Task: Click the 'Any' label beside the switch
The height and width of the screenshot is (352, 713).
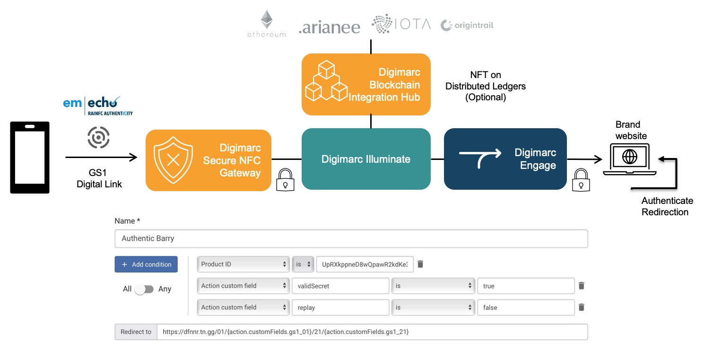Action: [165, 289]
